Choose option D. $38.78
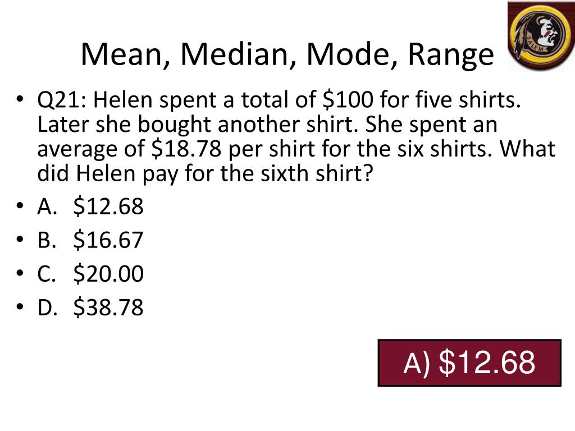575x431 pixels. pyautogui.click(x=90, y=307)
